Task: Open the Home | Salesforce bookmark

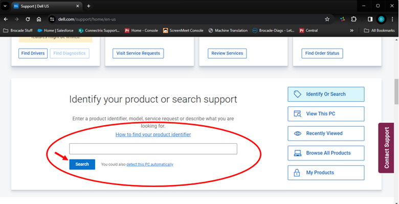Action: point(55,31)
